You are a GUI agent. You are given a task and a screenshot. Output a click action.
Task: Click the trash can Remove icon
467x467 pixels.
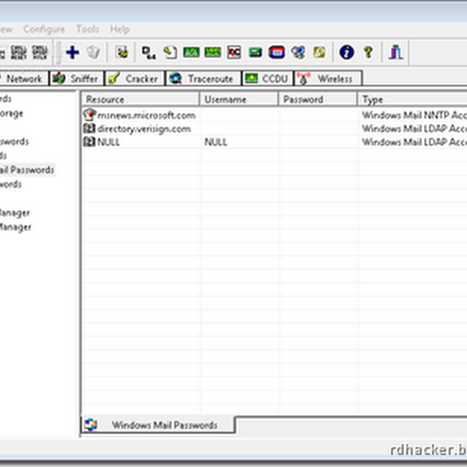coord(93,52)
